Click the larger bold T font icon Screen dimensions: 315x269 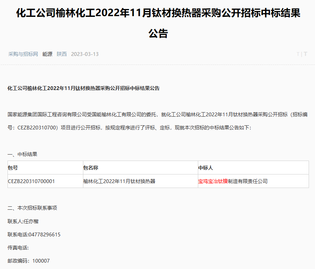tap(305, 54)
